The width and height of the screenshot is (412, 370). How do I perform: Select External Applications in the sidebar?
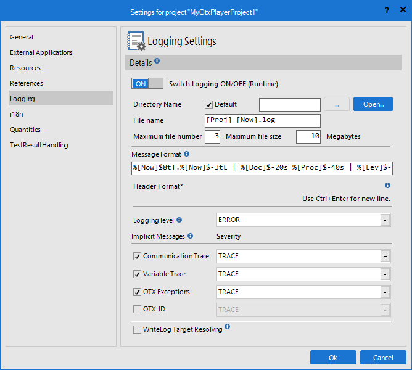[41, 52]
